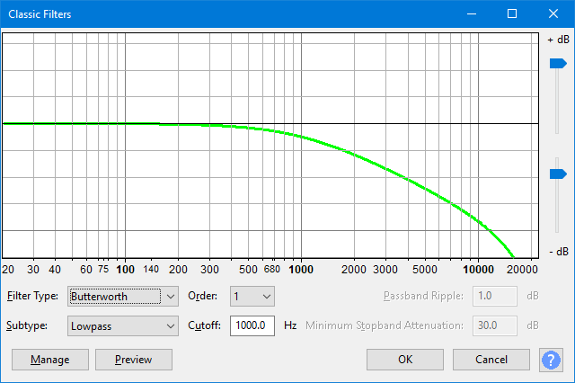Open the Filter Type dropdown showing Butterworth
This screenshot has width=575, height=383.
click(124, 296)
